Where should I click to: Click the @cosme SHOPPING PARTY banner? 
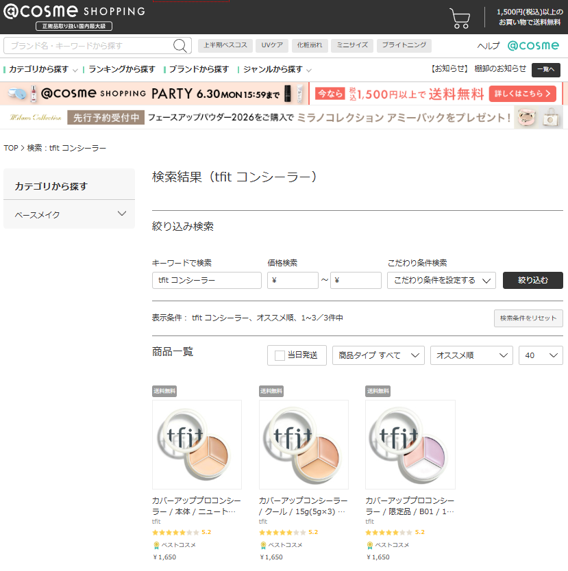154,94
